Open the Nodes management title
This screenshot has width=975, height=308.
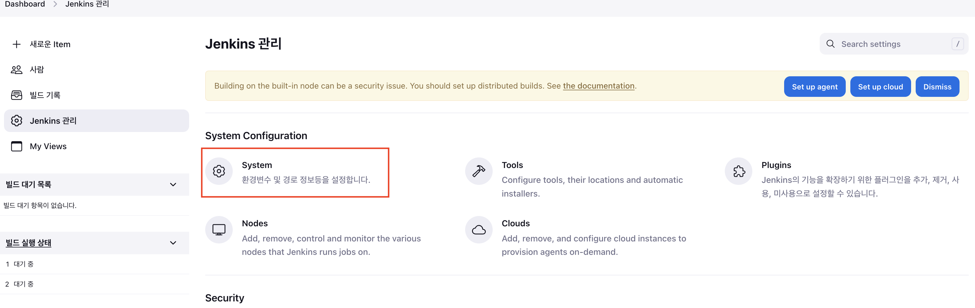point(255,223)
